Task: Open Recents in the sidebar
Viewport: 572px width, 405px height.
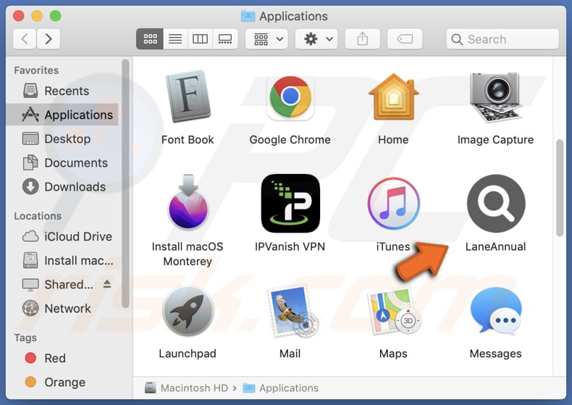Action: (x=62, y=91)
